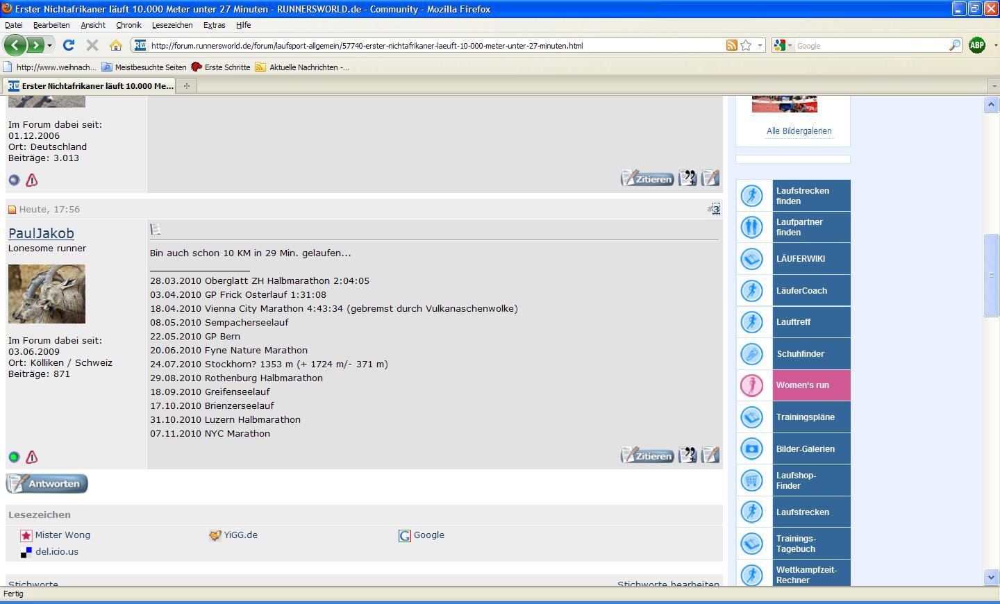Go to the Firefox home page icon
This screenshot has height=604, width=1000.
pyautogui.click(x=115, y=45)
